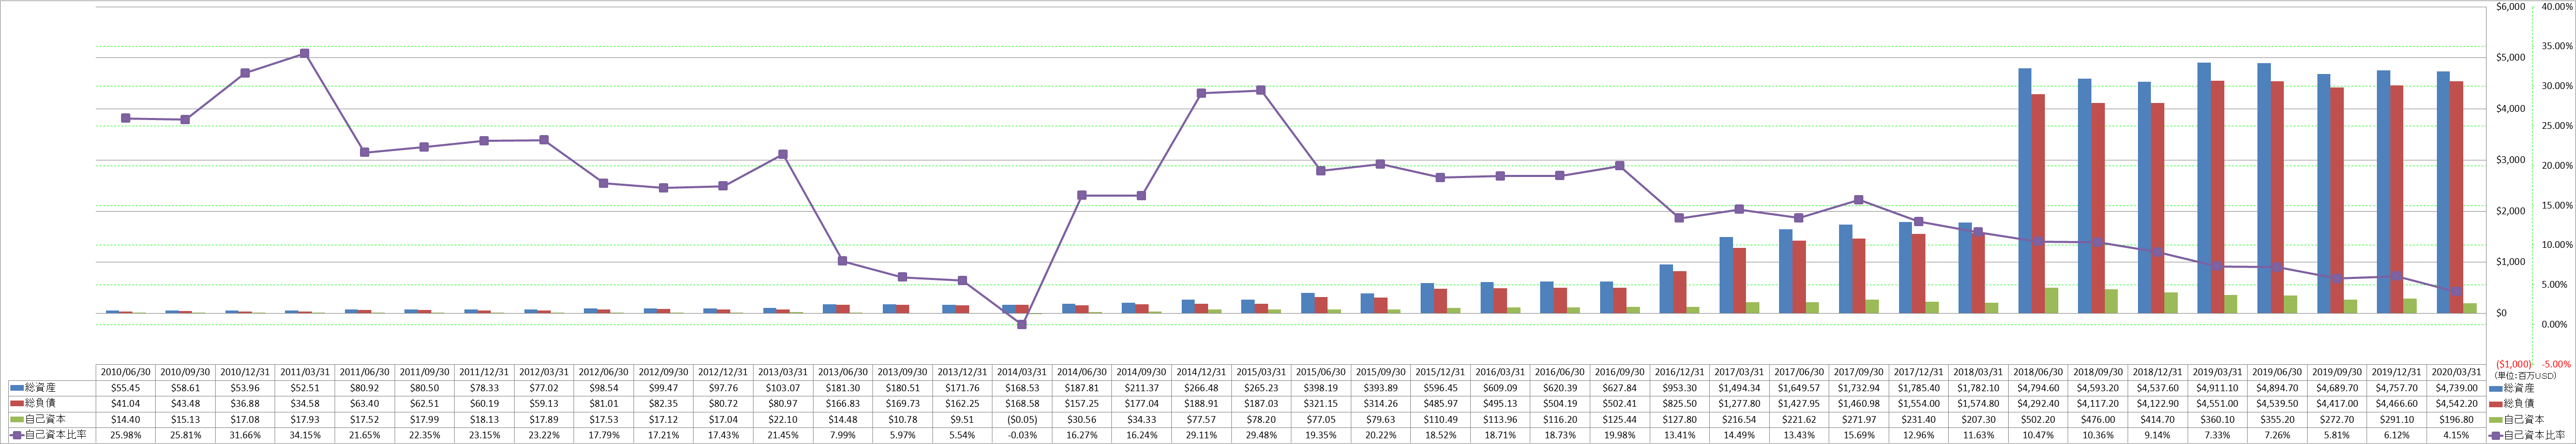2576x444 pixels.
Task: Click the $953.30 total assets cell
Action: click(1678, 387)
